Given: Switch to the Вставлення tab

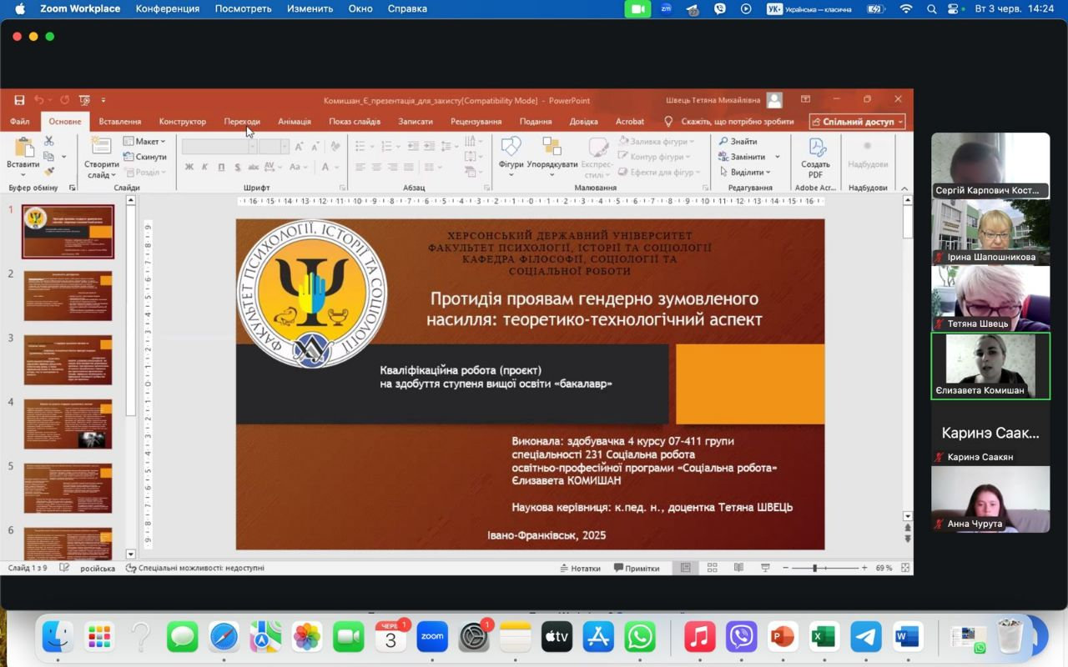Looking at the screenshot, I should click(x=120, y=122).
